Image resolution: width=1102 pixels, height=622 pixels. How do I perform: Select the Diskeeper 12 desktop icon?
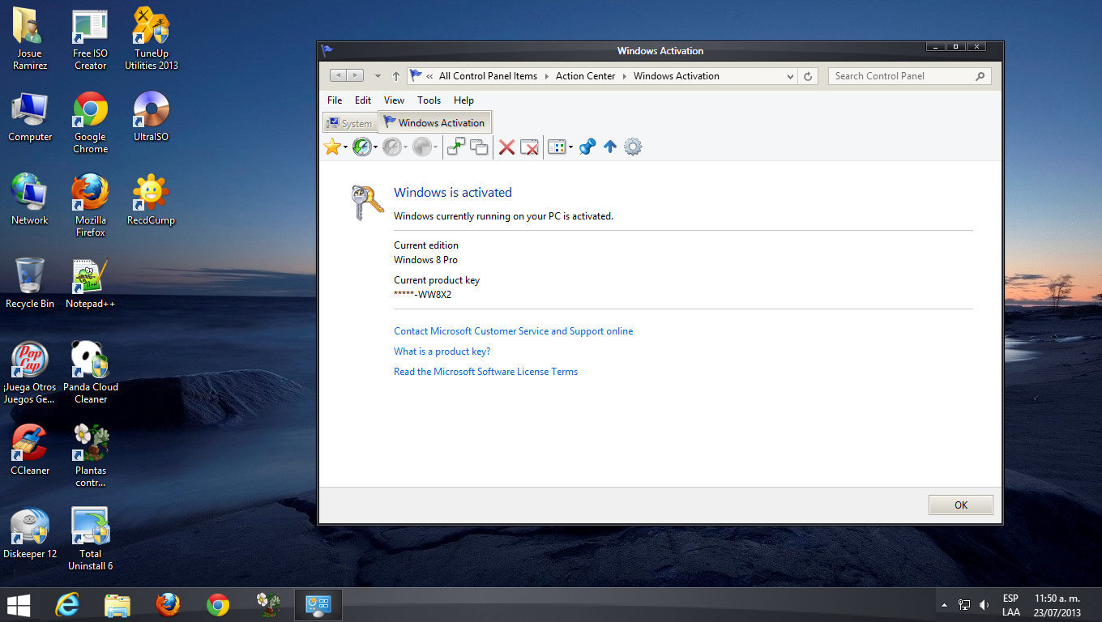tap(30, 533)
